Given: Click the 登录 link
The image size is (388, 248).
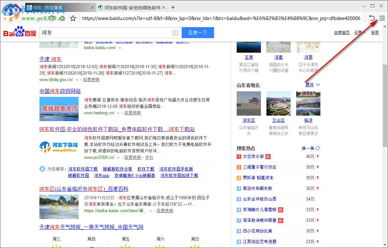Looking at the screenshot, I should click(x=374, y=32).
